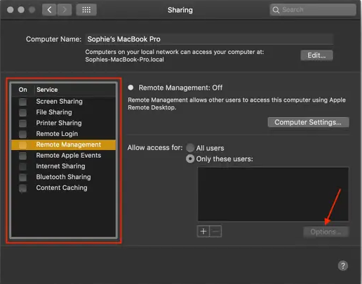
Task: Select the All users radio button
Action: (x=190, y=148)
